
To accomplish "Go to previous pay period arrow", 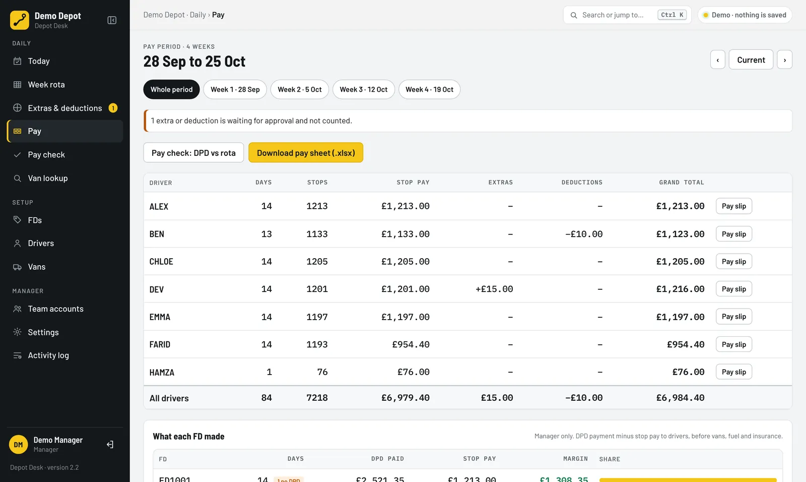I will click(718, 59).
